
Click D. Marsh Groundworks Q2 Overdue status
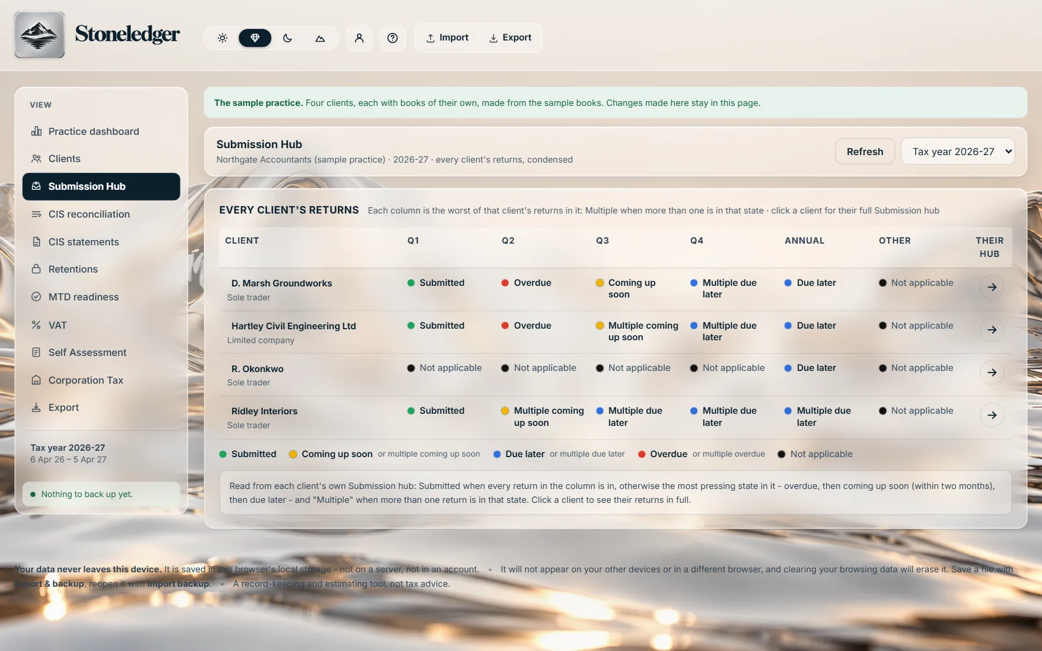coord(526,282)
